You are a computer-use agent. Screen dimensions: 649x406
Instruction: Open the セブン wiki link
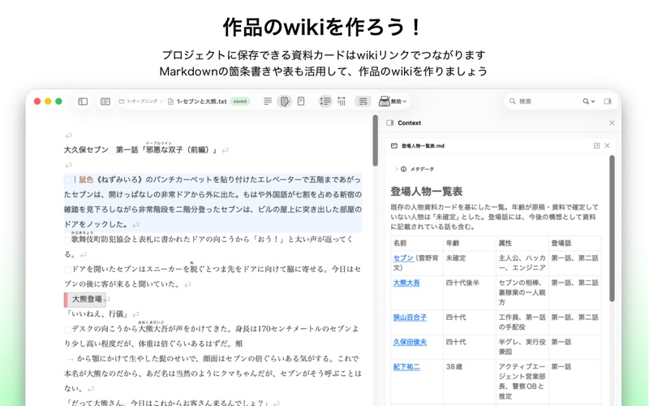tap(403, 258)
